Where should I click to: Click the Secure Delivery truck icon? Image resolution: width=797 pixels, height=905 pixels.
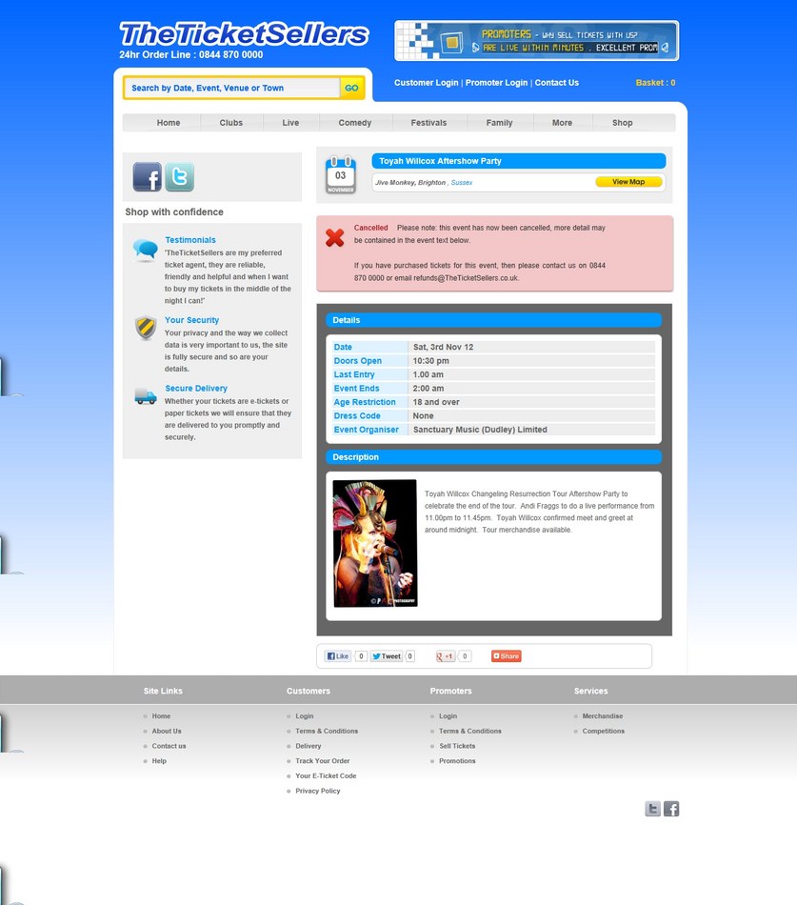[146, 396]
